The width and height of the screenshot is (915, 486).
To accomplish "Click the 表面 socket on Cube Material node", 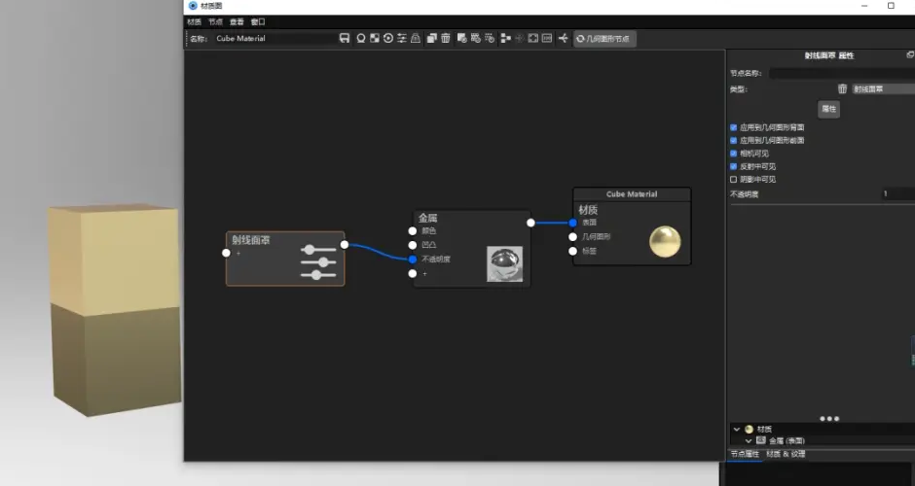I will click(573, 223).
